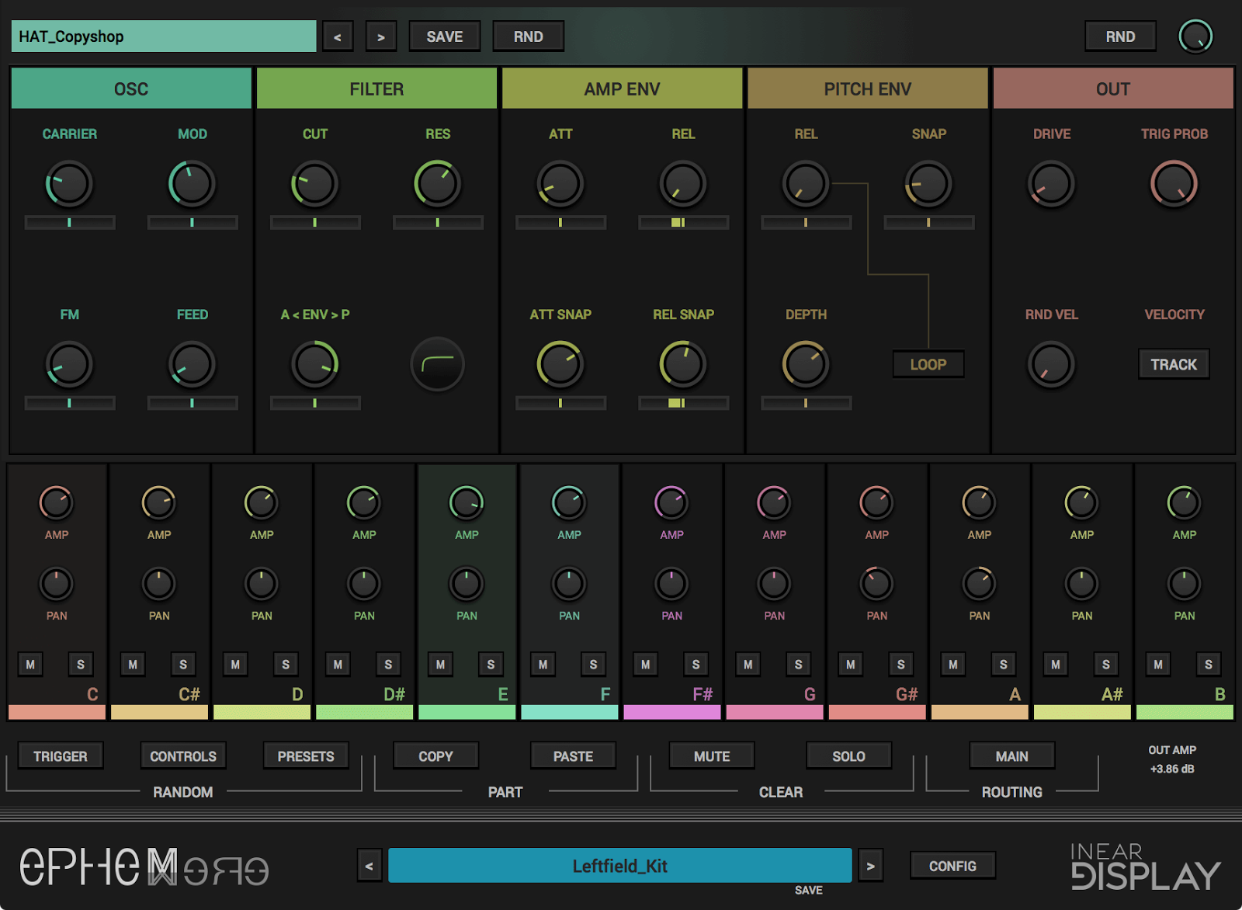1242x910 pixels.
Task: Click the filter shape curve icon
Action: tap(437, 363)
